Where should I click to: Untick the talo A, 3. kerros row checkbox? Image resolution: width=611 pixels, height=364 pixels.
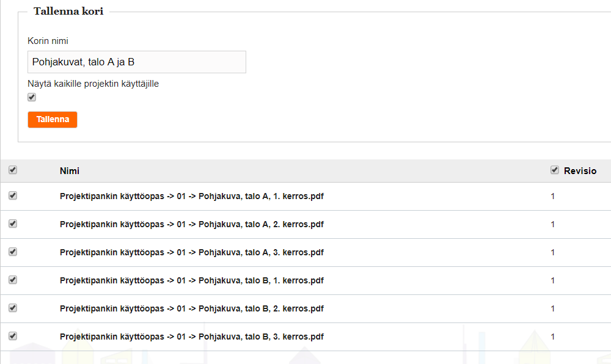(13, 252)
